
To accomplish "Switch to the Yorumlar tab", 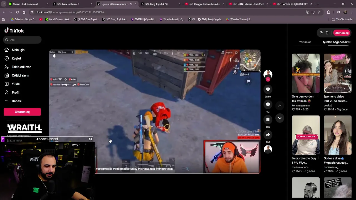I will click(305, 42).
